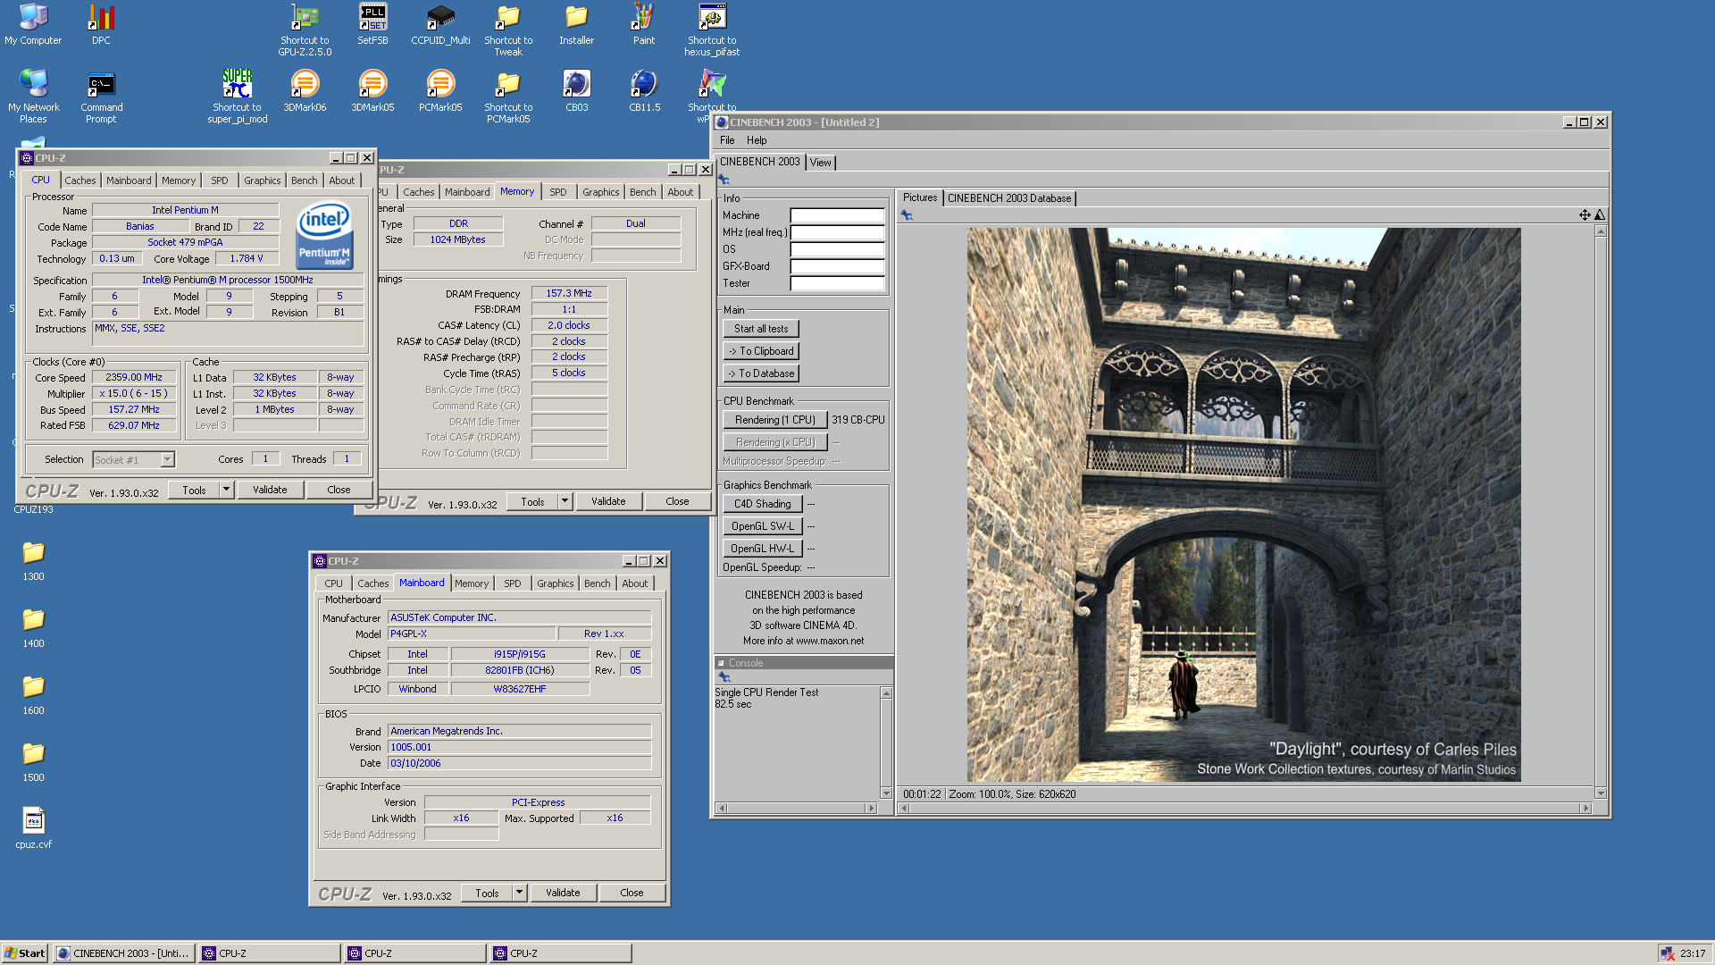Expand Tools dropdown arrow in Mainboard window
The height and width of the screenshot is (965, 1715).
pos(519,893)
